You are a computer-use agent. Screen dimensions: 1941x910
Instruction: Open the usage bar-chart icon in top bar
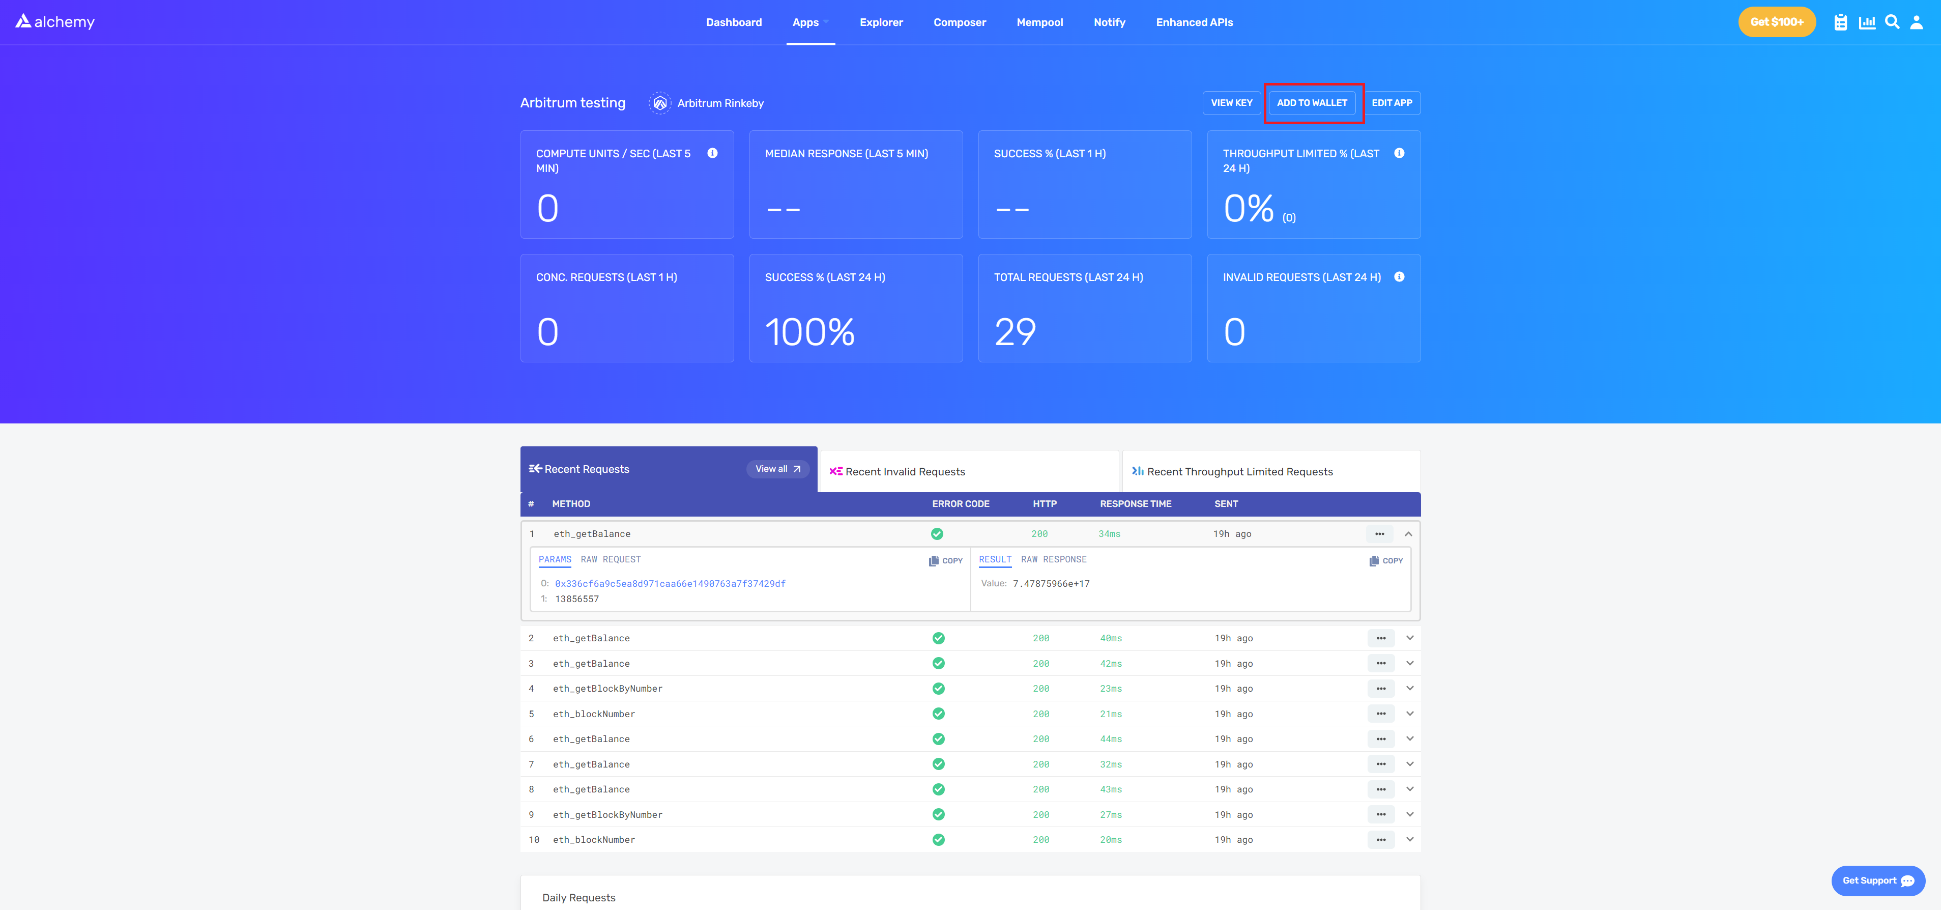[x=1867, y=22]
